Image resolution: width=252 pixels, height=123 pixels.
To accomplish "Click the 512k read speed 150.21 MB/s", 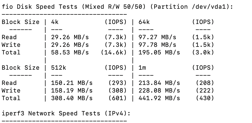I will click(72, 83).
